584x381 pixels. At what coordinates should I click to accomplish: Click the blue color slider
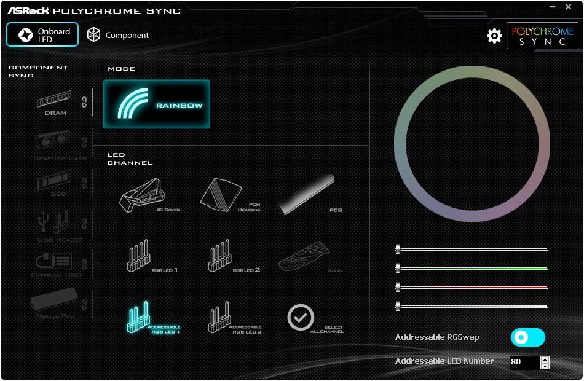(472, 249)
